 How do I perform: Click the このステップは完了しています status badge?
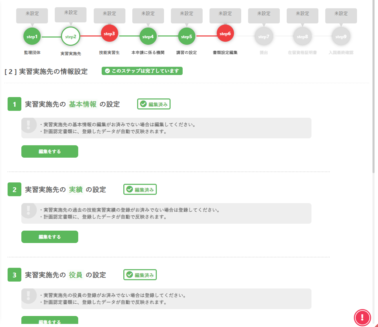[142, 71]
